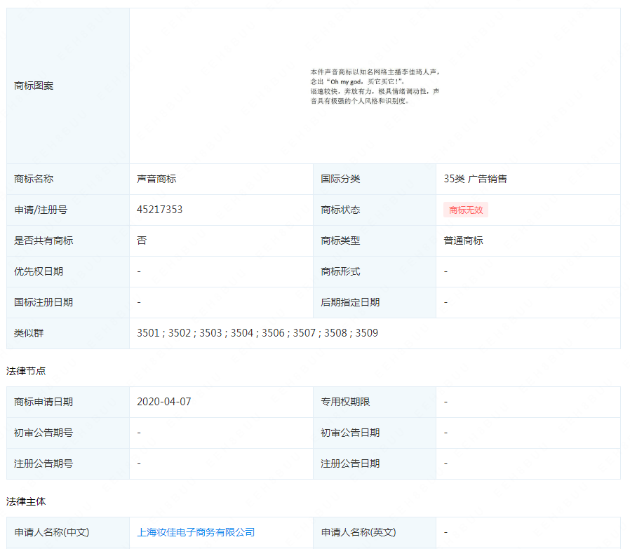Image resolution: width=630 pixels, height=549 pixels.
Task: Click the 专用权期限 field label
Action: [x=345, y=402]
